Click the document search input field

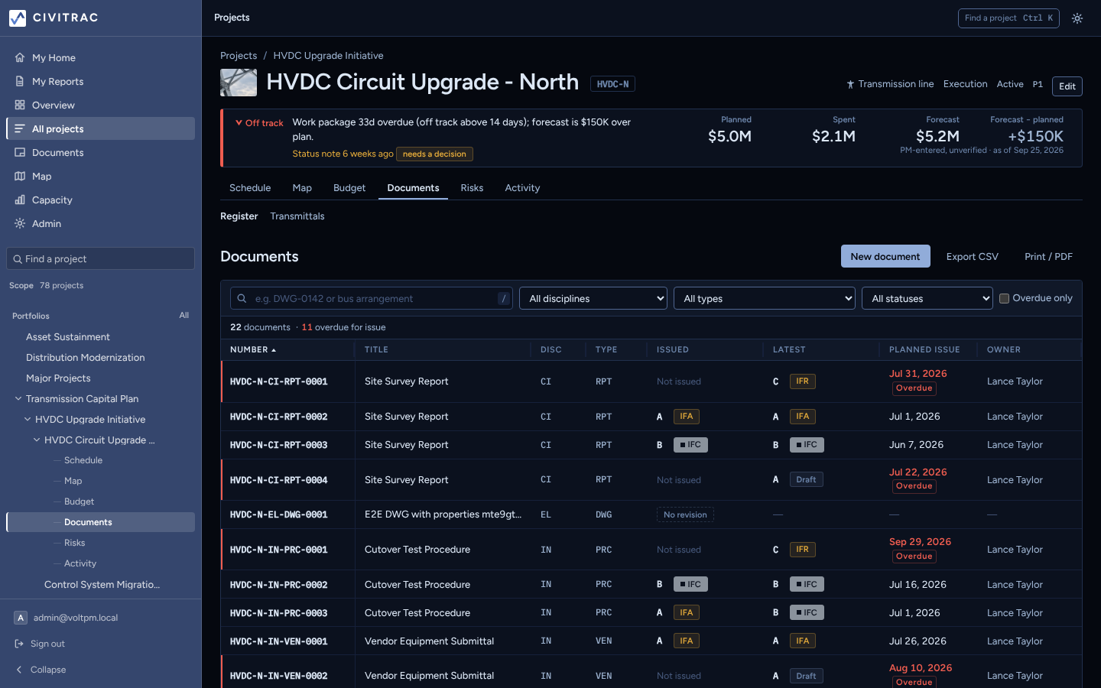click(x=372, y=298)
